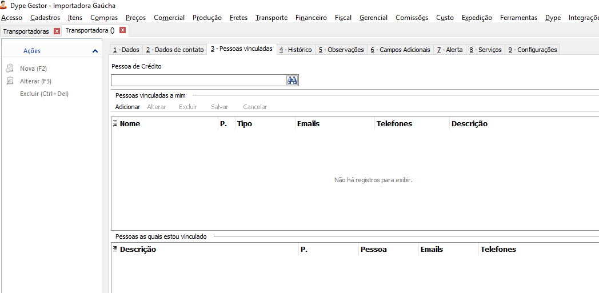Open the Compras menu
Screen dimensions: 599x293
(x=104, y=18)
